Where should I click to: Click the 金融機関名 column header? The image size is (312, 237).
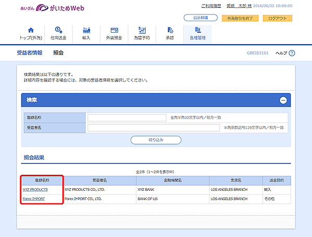click(173, 180)
